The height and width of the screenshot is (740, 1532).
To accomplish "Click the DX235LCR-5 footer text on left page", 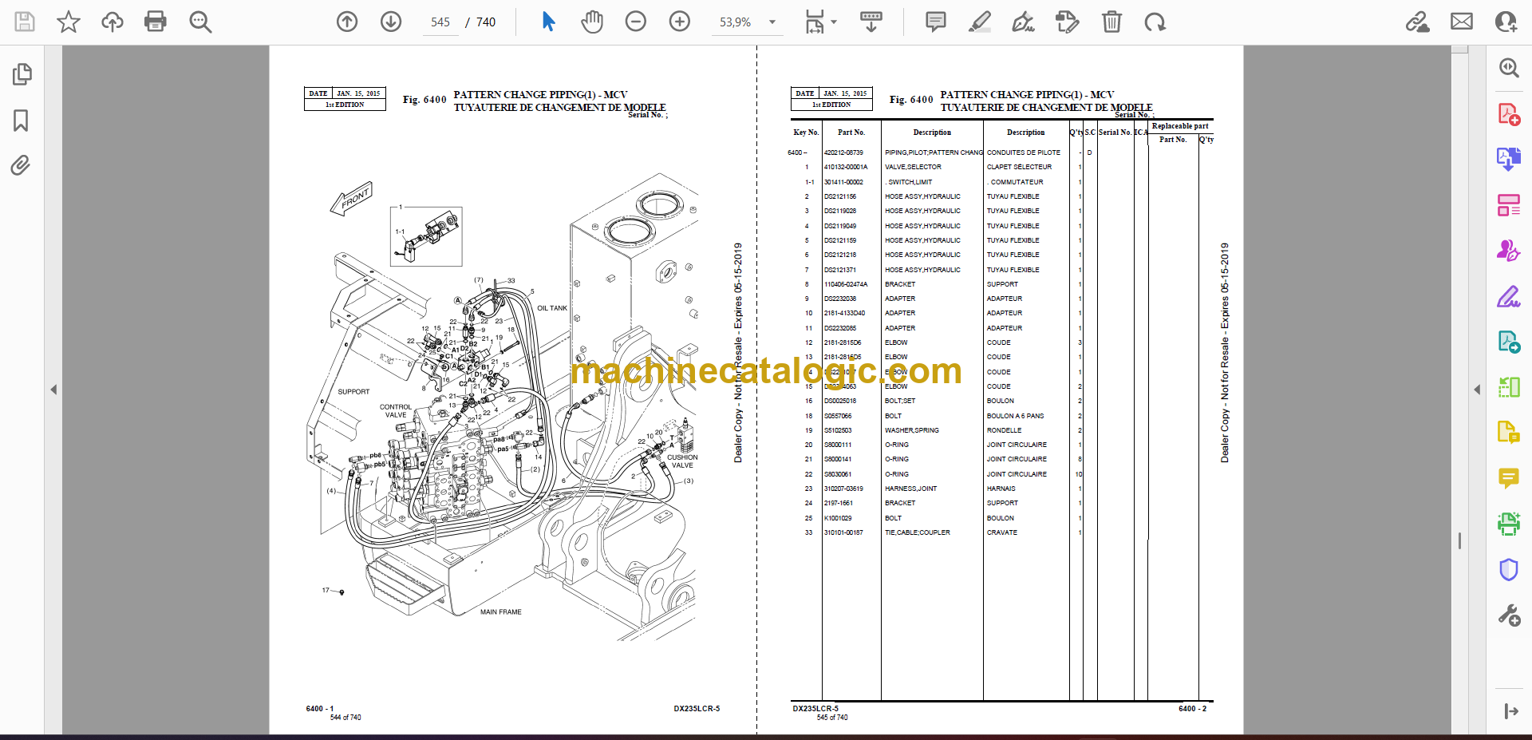I will click(697, 709).
